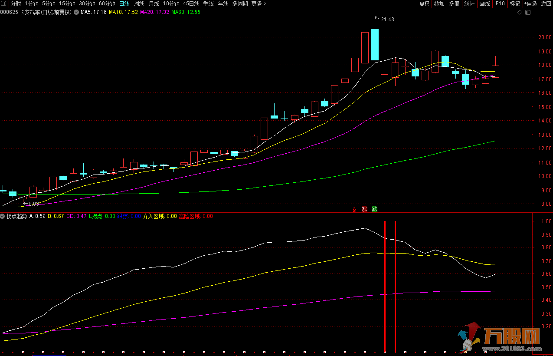Click the MA20: 17.32 label

tap(154, 12)
